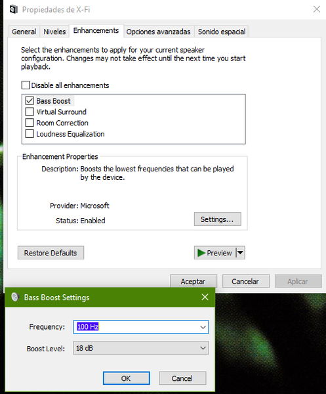Close the Propiedades de X-Fi window
326x394 pixels.
click(x=317, y=9)
